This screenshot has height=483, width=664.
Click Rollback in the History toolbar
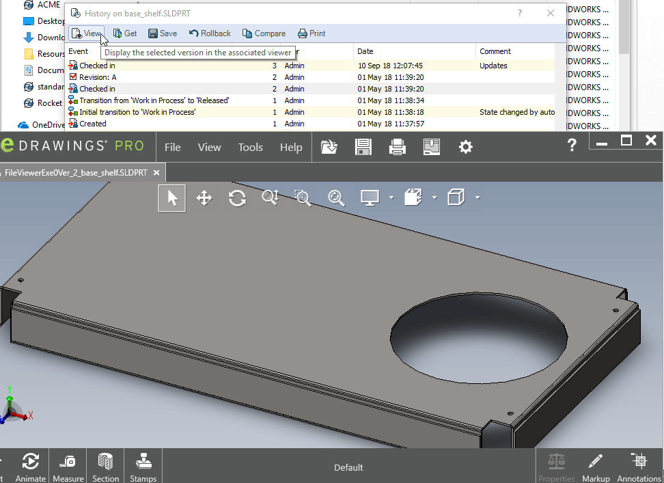click(x=210, y=33)
